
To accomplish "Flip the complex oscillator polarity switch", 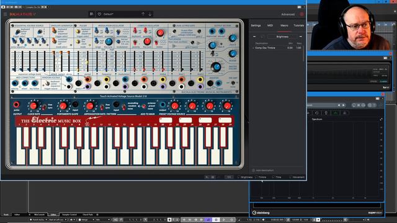I will 135,42.
